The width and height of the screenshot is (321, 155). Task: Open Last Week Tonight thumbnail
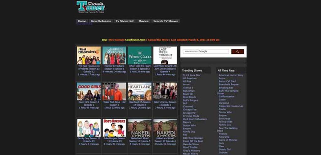pos(165,55)
